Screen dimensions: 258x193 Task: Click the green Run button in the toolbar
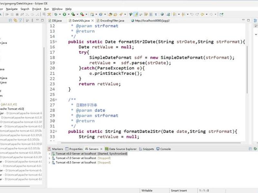(64, 14)
